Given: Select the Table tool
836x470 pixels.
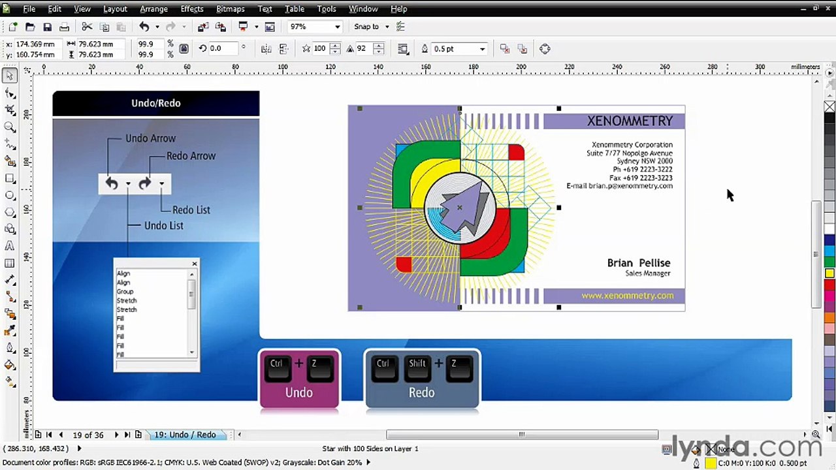Looking at the screenshot, I should tap(10, 263).
